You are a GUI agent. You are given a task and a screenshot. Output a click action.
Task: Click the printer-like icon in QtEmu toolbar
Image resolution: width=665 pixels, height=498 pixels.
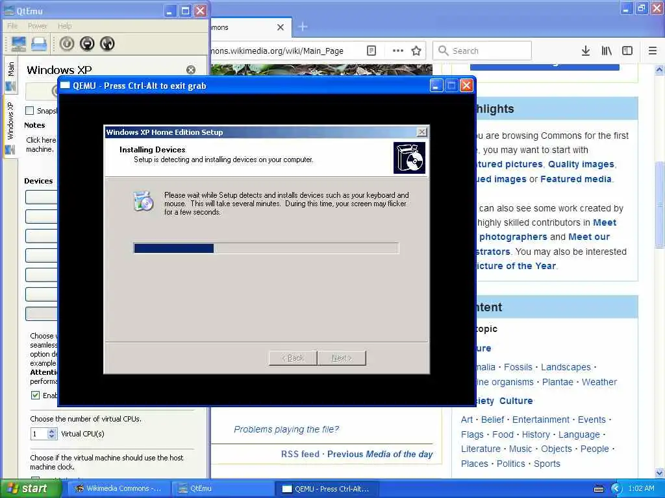coord(38,43)
